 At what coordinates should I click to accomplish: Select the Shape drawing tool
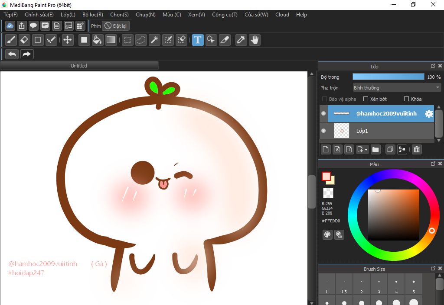click(x=38, y=40)
